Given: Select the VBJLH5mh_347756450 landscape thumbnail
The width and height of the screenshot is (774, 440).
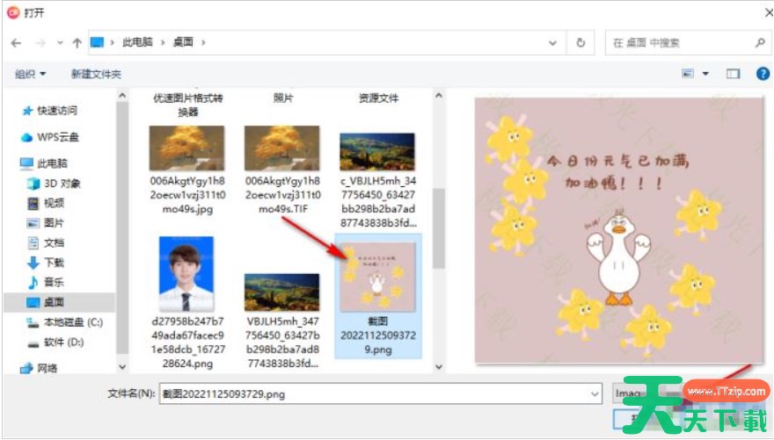Looking at the screenshot, I should [x=282, y=292].
